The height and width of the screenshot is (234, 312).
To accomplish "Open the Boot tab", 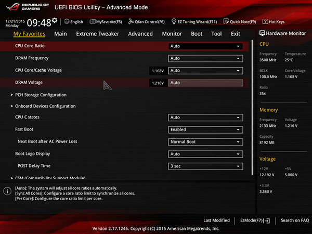I will point(197,34).
